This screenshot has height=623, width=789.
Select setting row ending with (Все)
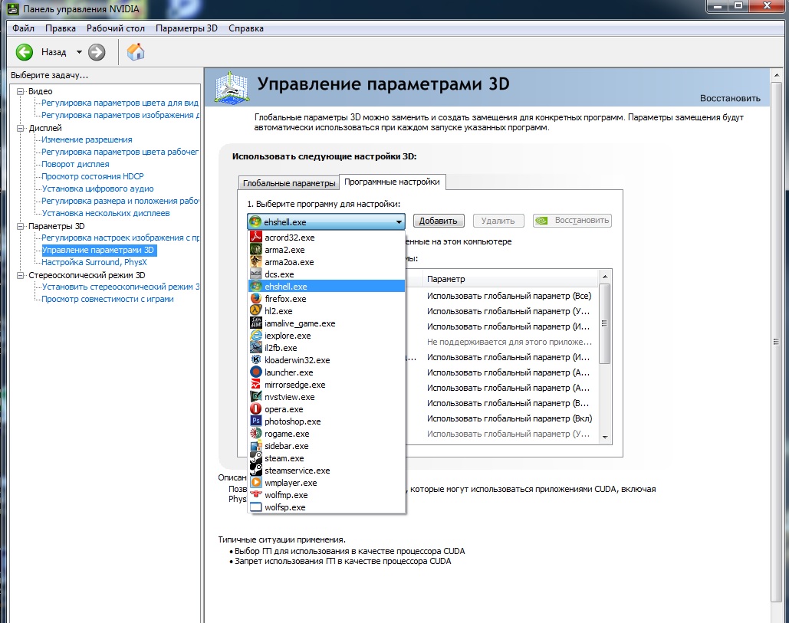[x=509, y=296]
